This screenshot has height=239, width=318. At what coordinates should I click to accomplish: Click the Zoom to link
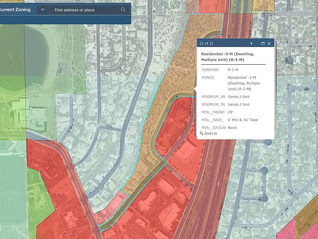point(210,133)
